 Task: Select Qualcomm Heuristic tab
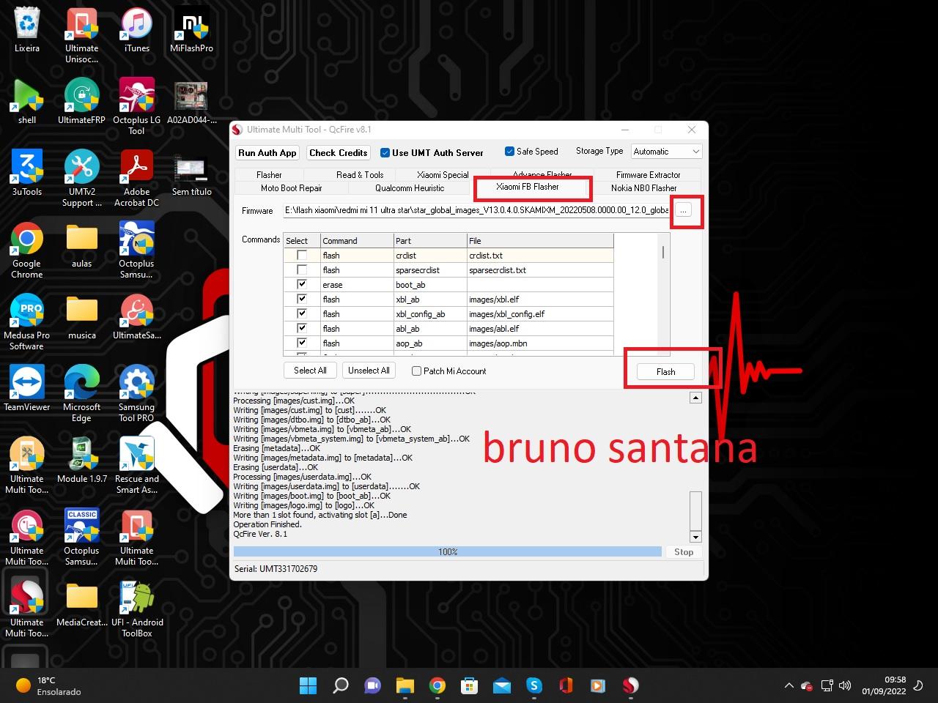click(x=410, y=188)
